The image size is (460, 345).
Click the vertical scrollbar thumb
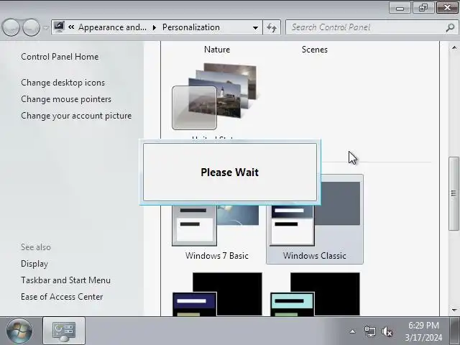coord(454,193)
